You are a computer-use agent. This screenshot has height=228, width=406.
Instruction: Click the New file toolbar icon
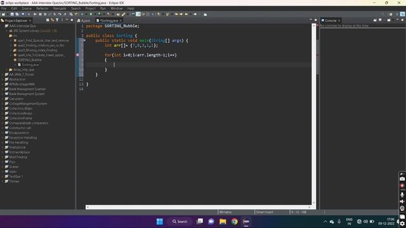pos(4,14)
